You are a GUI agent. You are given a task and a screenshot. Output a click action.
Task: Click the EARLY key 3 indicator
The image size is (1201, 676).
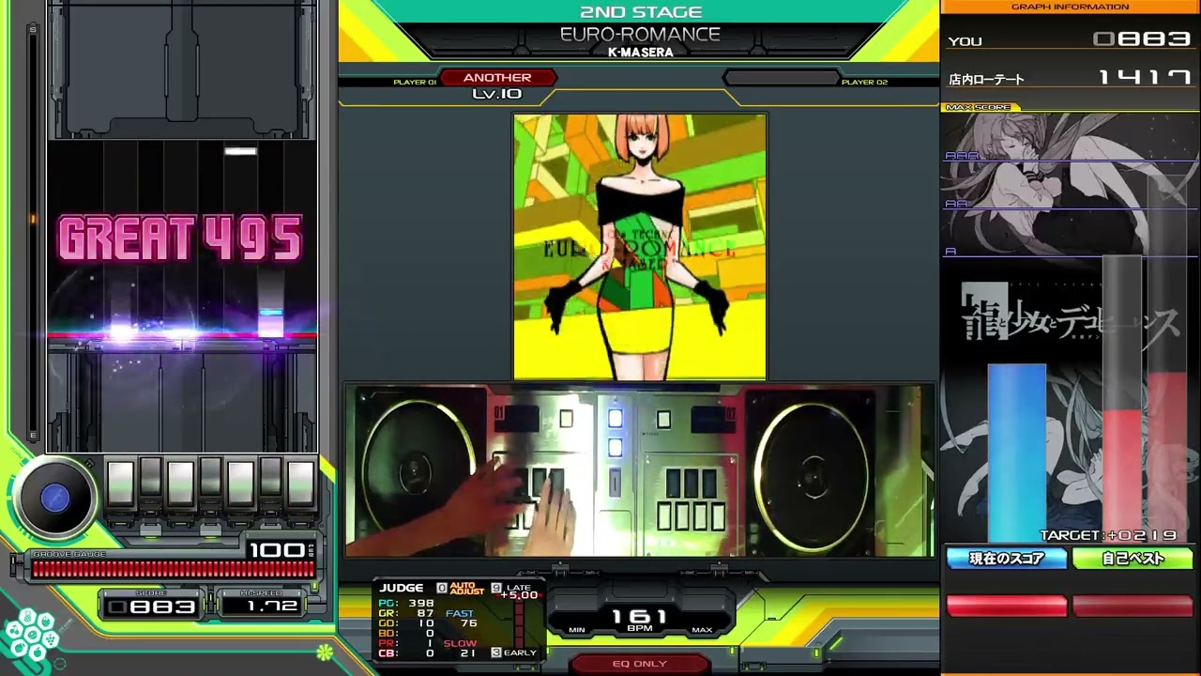[514, 653]
